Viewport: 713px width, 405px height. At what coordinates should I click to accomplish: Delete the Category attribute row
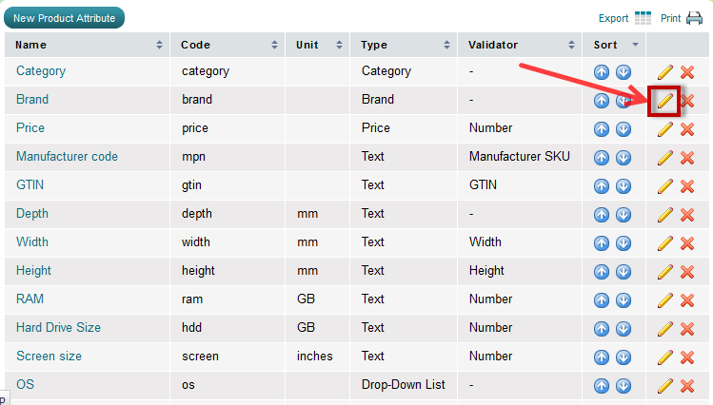(x=686, y=72)
